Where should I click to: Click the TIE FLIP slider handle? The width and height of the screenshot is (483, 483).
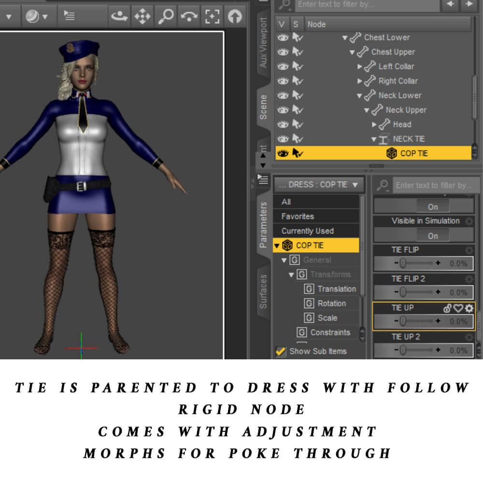pyautogui.click(x=403, y=264)
